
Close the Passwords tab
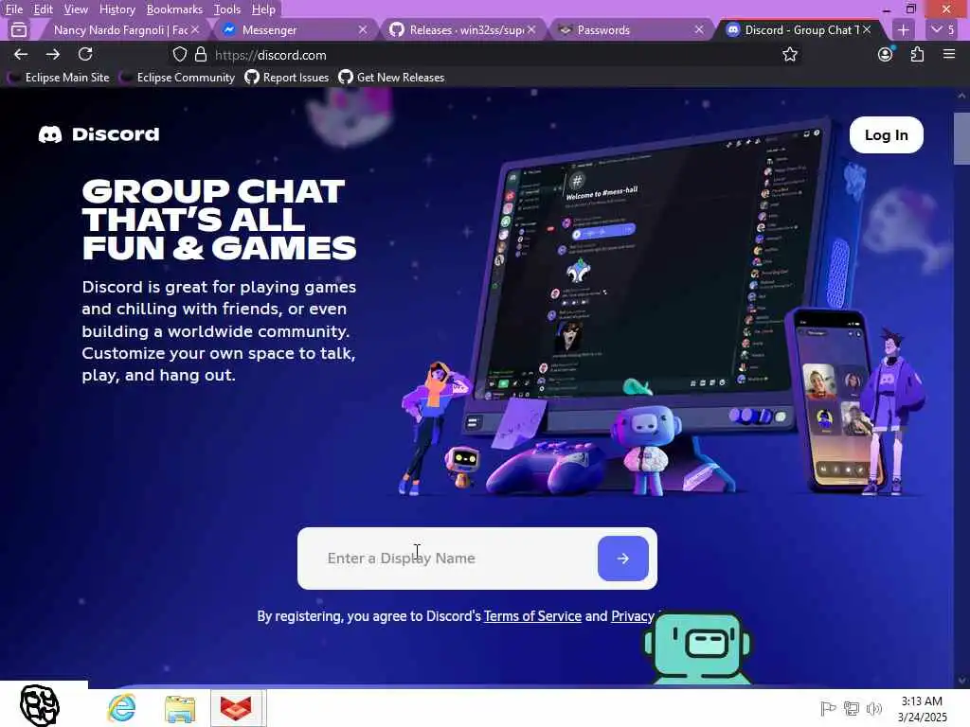(698, 29)
